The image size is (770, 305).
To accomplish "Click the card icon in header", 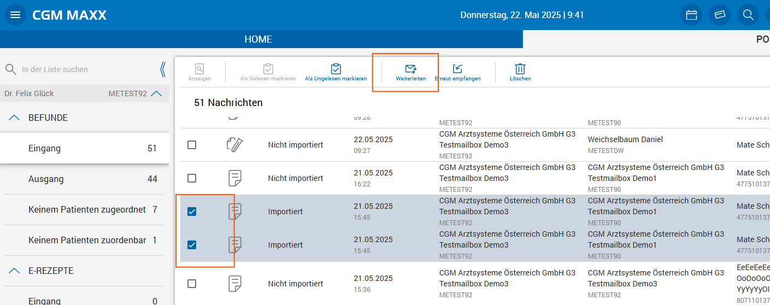I will click(x=720, y=15).
